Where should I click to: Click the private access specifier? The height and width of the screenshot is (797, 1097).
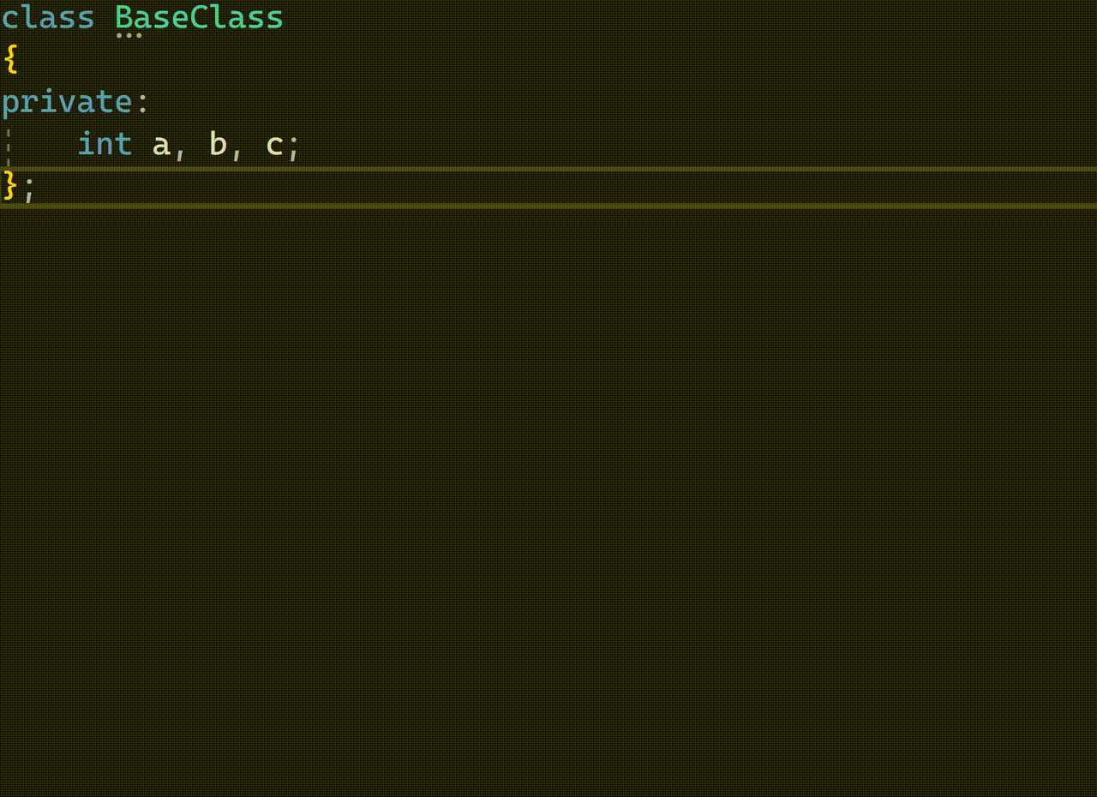point(66,102)
